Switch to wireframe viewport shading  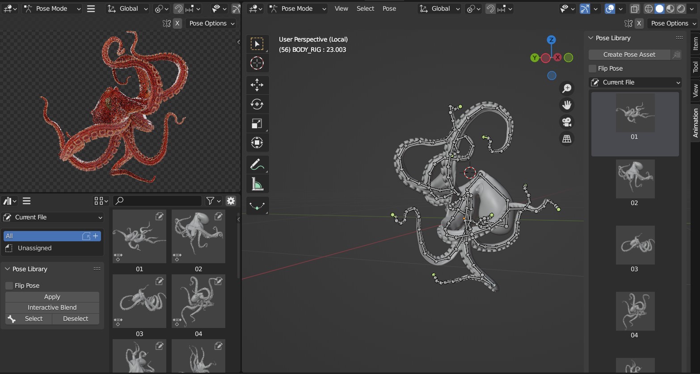[x=649, y=8]
